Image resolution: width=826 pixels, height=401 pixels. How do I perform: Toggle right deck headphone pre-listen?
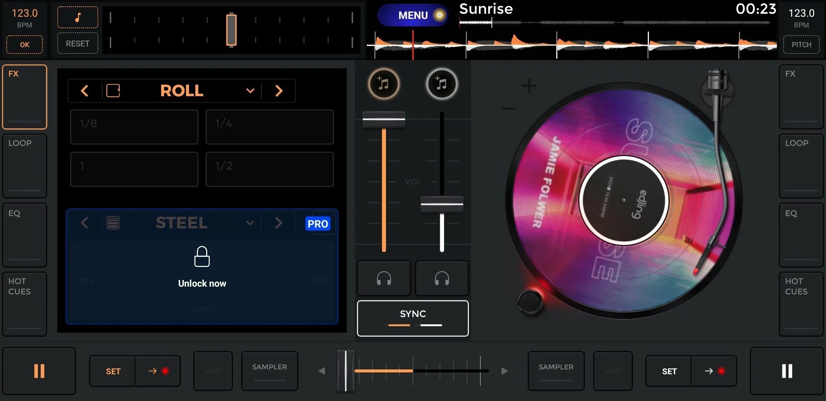point(442,278)
